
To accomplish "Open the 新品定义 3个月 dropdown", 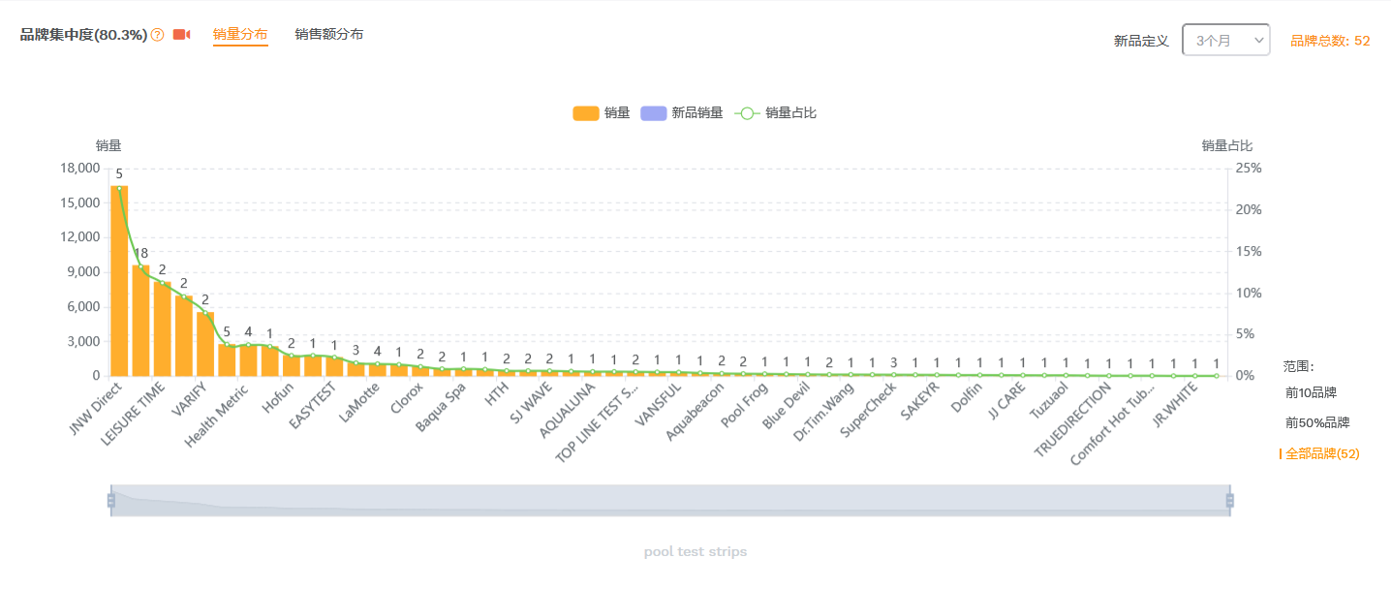I will point(1225,40).
